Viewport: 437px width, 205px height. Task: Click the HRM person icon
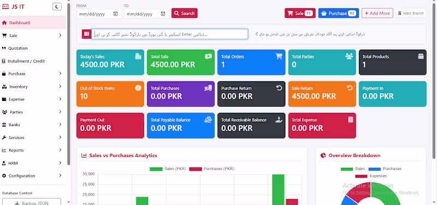coord(4,163)
